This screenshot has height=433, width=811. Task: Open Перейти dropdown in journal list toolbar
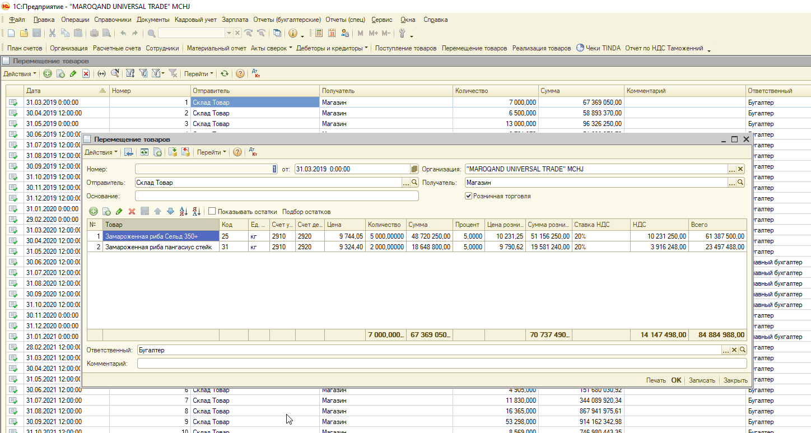pyautogui.click(x=199, y=73)
